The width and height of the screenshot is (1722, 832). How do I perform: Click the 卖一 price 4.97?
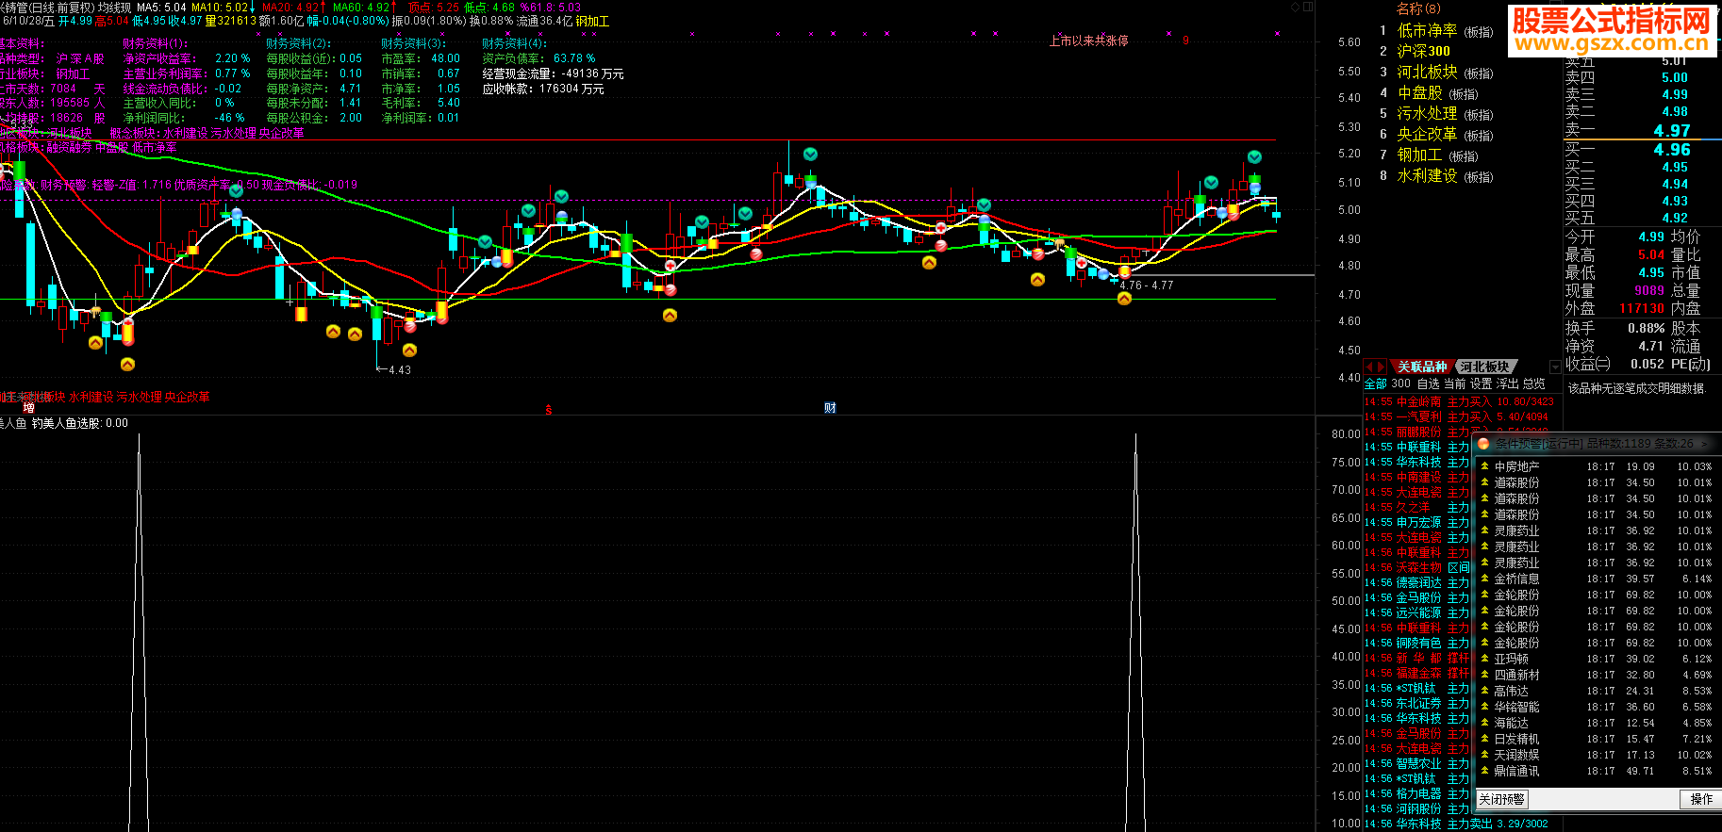1672,131
